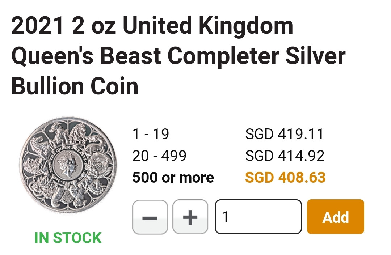
Task: Click the minus quantity button
Action: (x=150, y=217)
